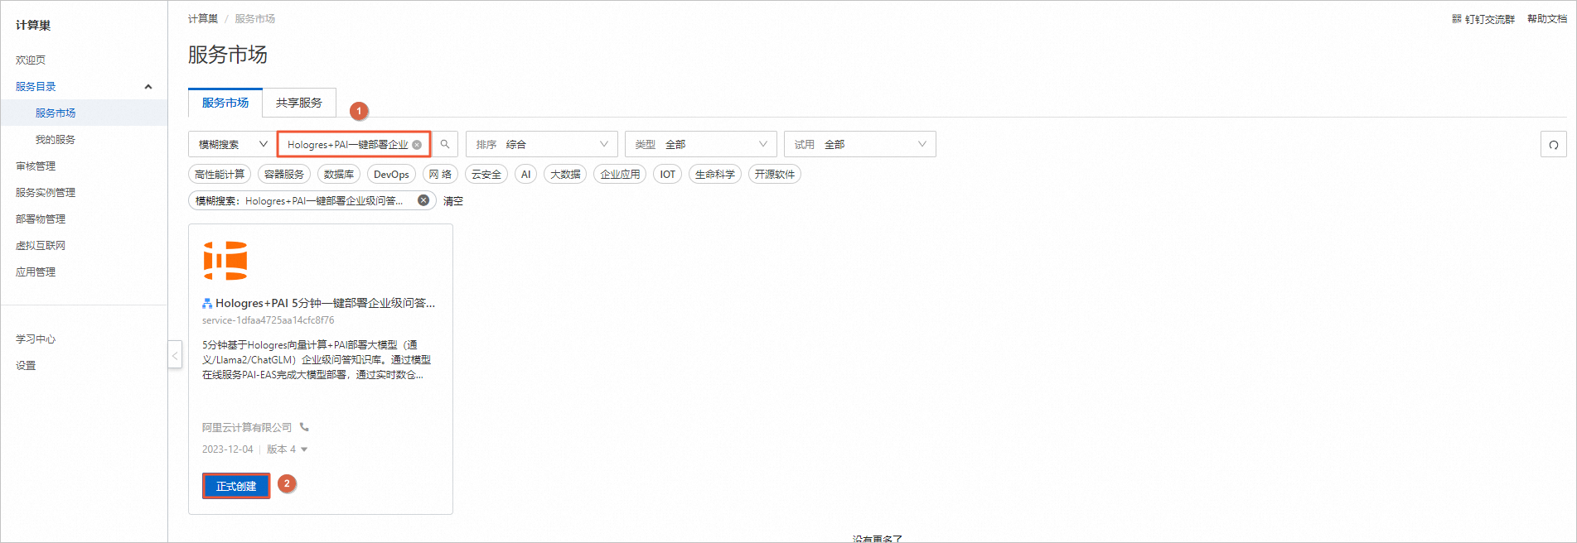Image resolution: width=1577 pixels, height=543 pixels.
Task: Open the 试用 全部 dropdown
Action: click(x=860, y=144)
